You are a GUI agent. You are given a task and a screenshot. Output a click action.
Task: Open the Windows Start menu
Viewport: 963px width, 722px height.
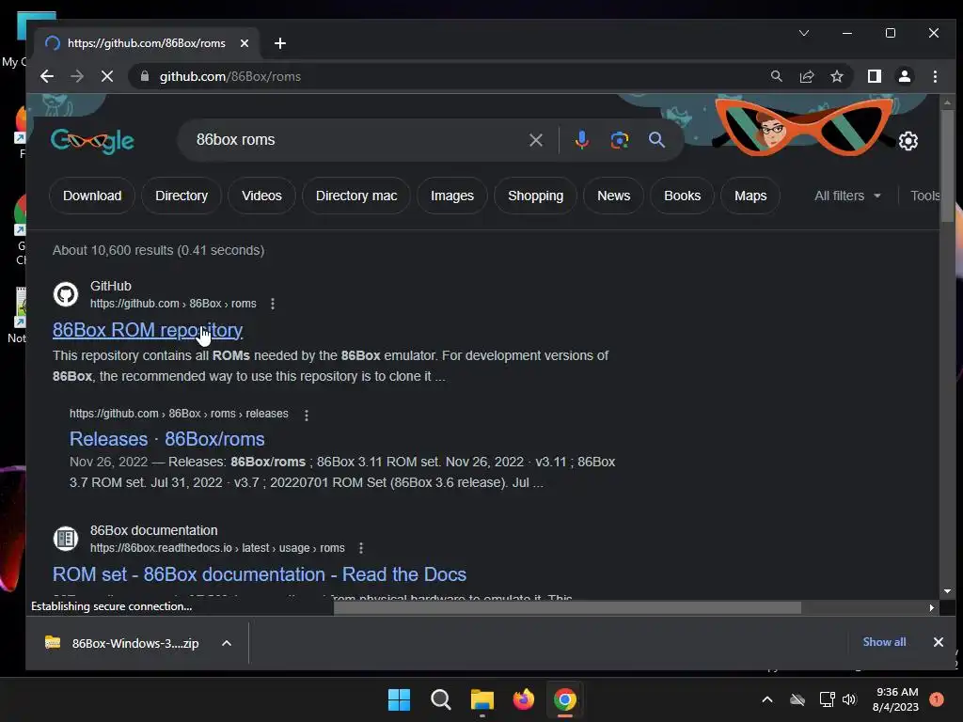tap(399, 699)
